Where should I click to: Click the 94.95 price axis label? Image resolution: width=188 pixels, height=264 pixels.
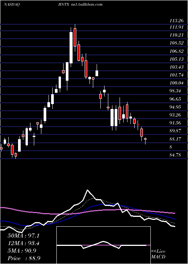175,107
